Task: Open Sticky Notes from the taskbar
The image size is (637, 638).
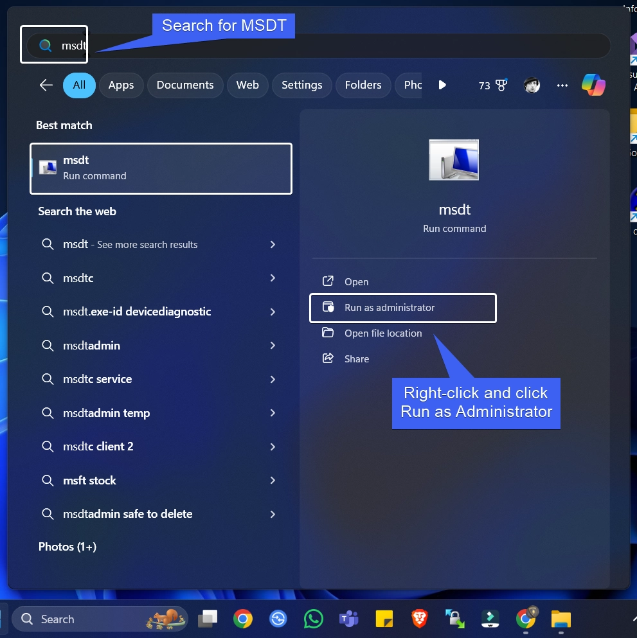Action: [x=384, y=619]
